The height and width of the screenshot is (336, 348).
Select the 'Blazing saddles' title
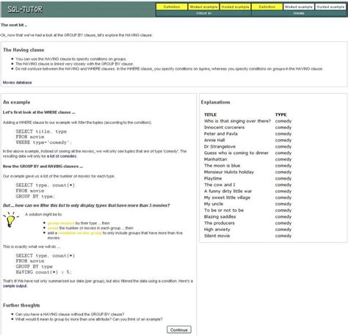point(220,216)
